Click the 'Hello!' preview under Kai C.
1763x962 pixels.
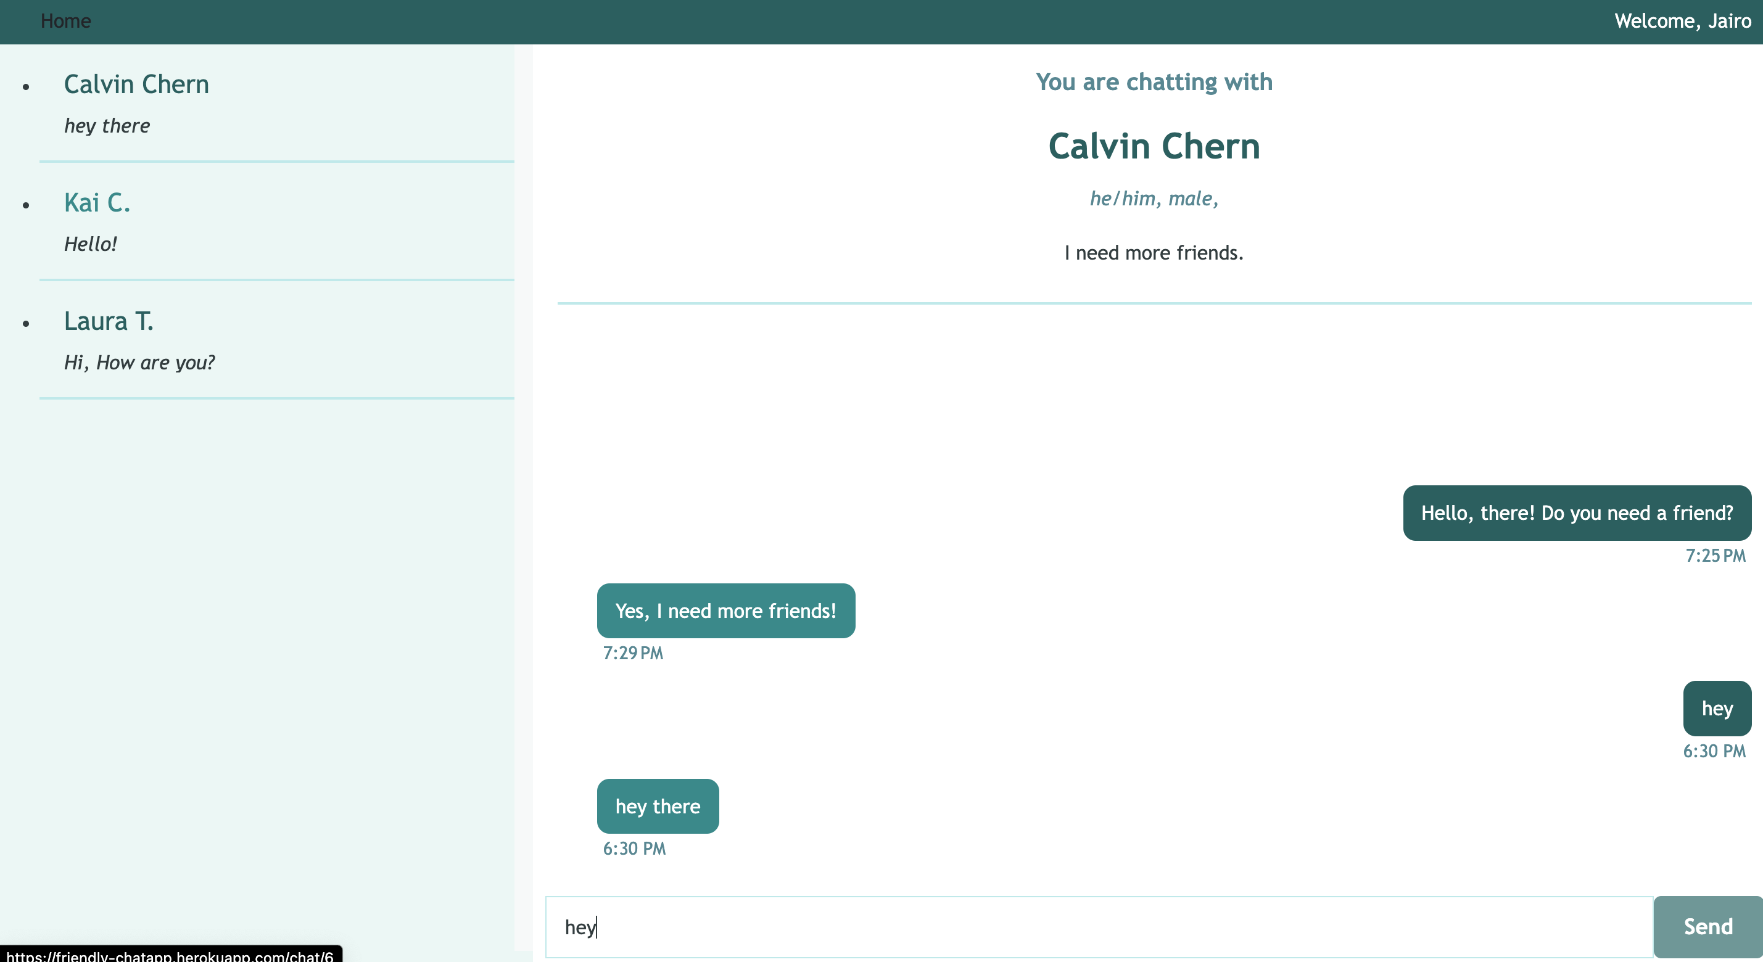tap(90, 244)
